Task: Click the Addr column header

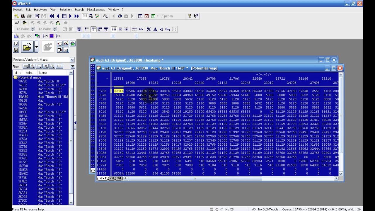Action: click(30, 73)
